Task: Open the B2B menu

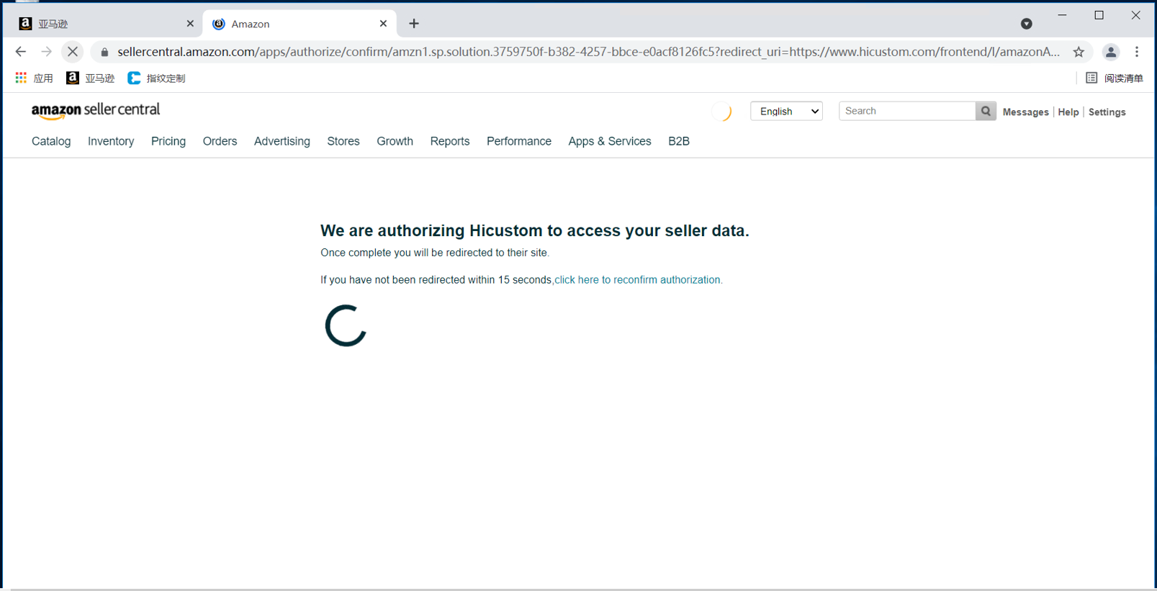Action: click(x=679, y=141)
